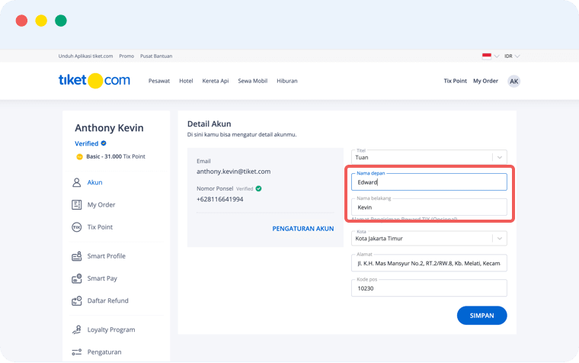
Task: Open the Titel dropdown showing Tuan
Action: click(429, 157)
